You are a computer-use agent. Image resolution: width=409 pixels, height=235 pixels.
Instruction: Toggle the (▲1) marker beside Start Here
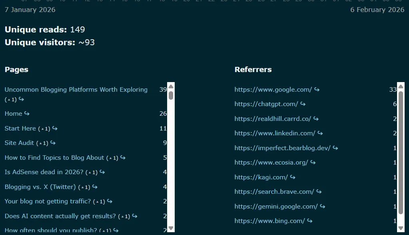coord(45,129)
